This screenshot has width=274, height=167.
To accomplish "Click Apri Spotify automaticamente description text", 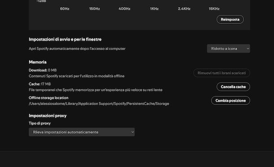I will point(77,49).
